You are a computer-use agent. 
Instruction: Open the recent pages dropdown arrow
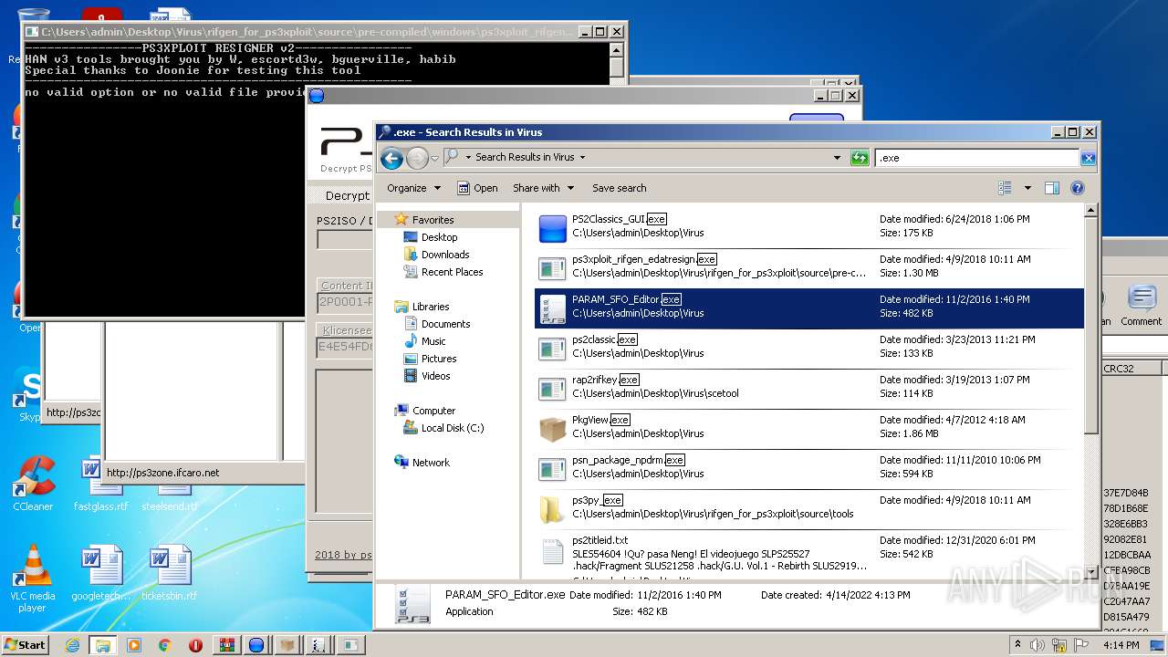pyautogui.click(x=436, y=158)
